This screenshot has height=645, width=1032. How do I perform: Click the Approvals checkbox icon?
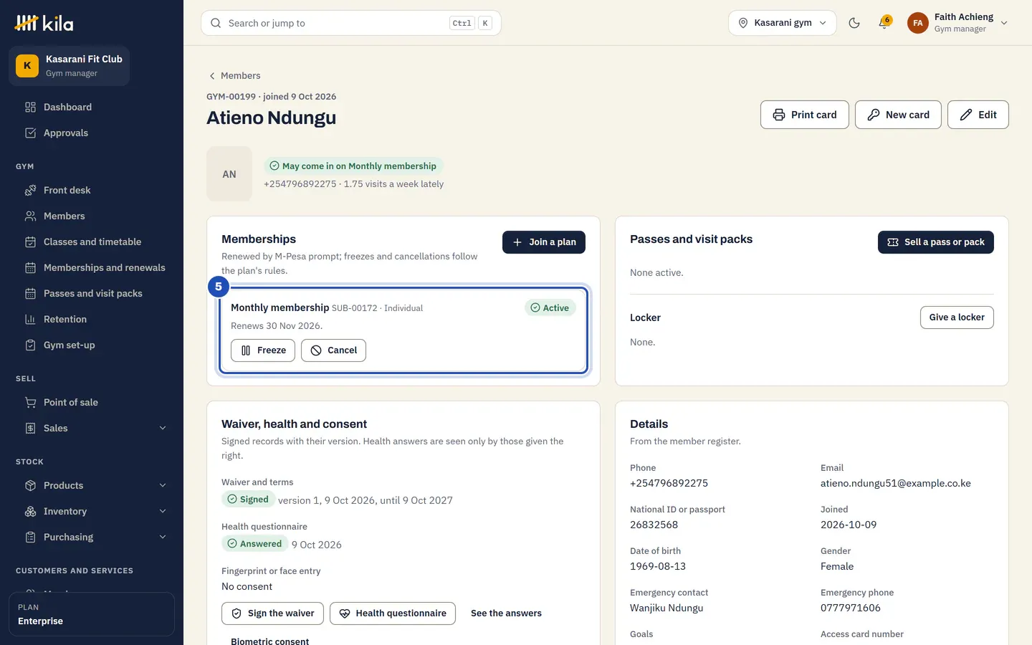30,133
